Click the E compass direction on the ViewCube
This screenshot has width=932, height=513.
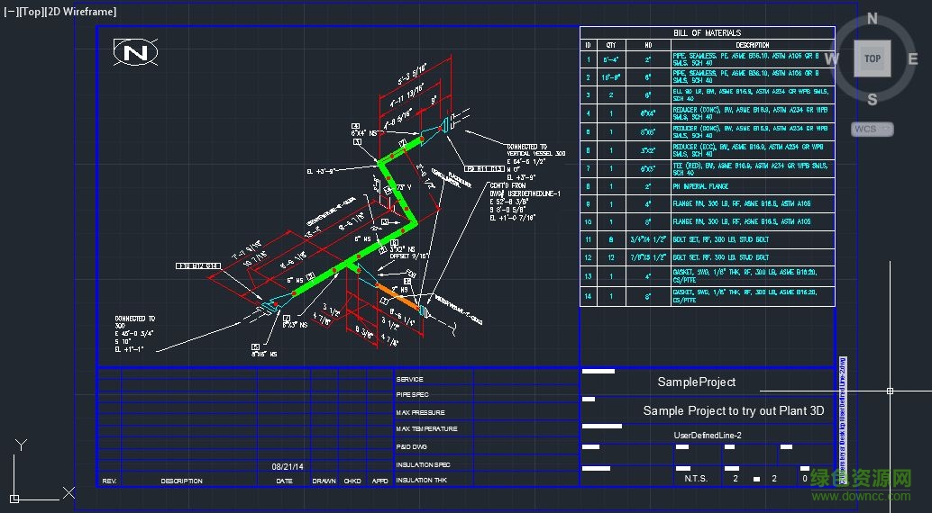pyautogui.click(x=912, y=59)
